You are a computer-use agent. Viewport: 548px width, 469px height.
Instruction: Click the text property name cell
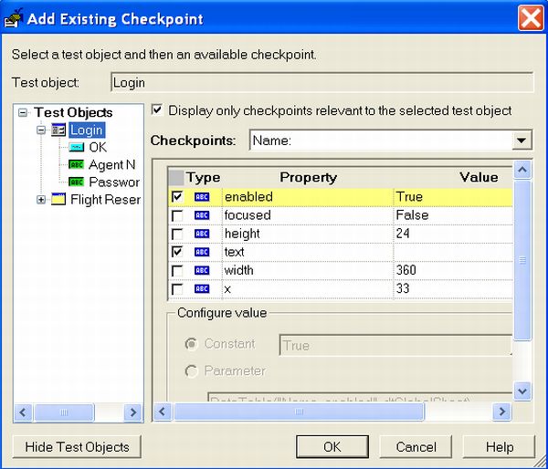pos(308,252)
